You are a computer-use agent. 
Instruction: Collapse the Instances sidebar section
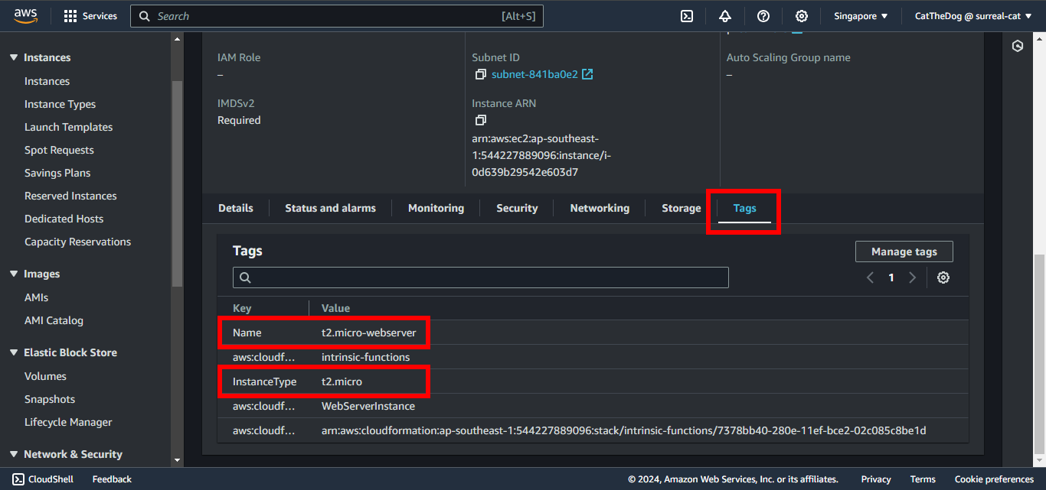[x=14, y=58]
